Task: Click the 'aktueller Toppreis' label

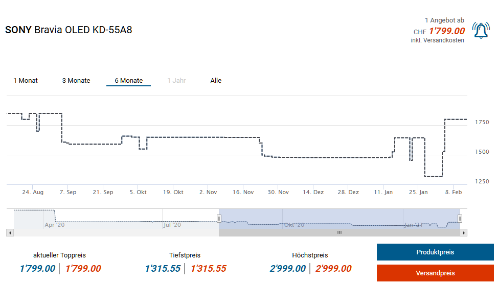Action: pyautogui.click(x=59, y=255)
